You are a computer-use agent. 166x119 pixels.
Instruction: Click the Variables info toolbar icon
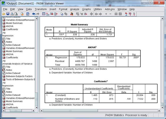[56, 14]
